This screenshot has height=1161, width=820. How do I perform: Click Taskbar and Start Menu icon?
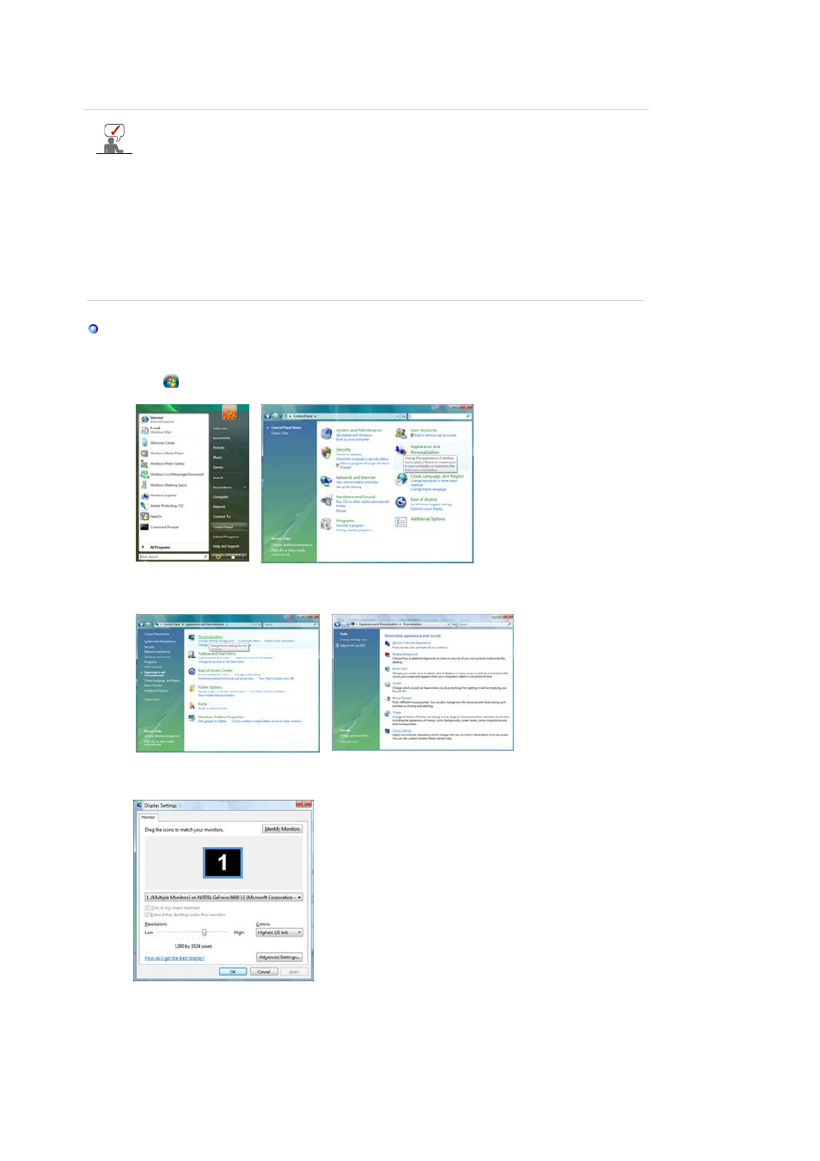click(192, 655)
